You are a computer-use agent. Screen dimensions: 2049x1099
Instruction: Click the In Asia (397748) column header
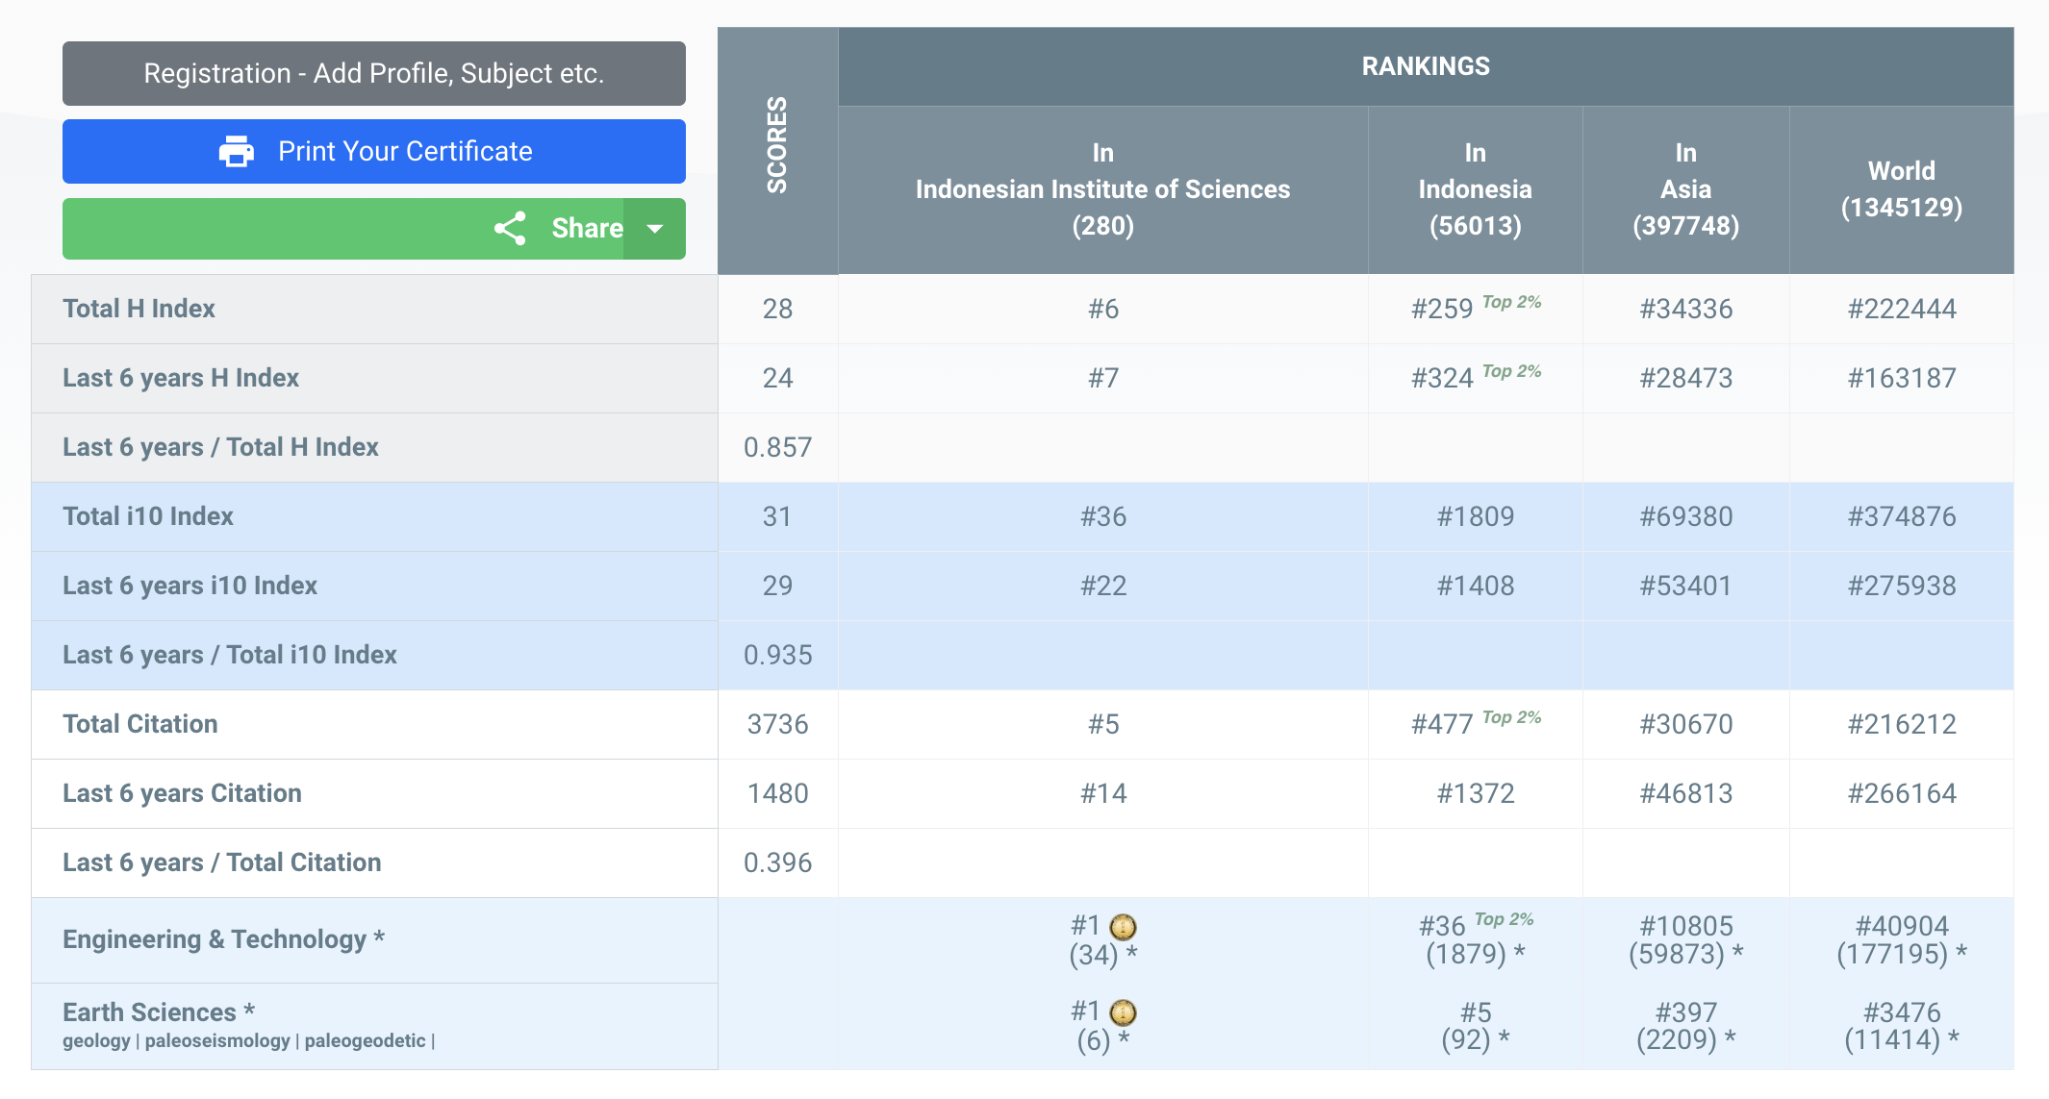click(1686, 189)
